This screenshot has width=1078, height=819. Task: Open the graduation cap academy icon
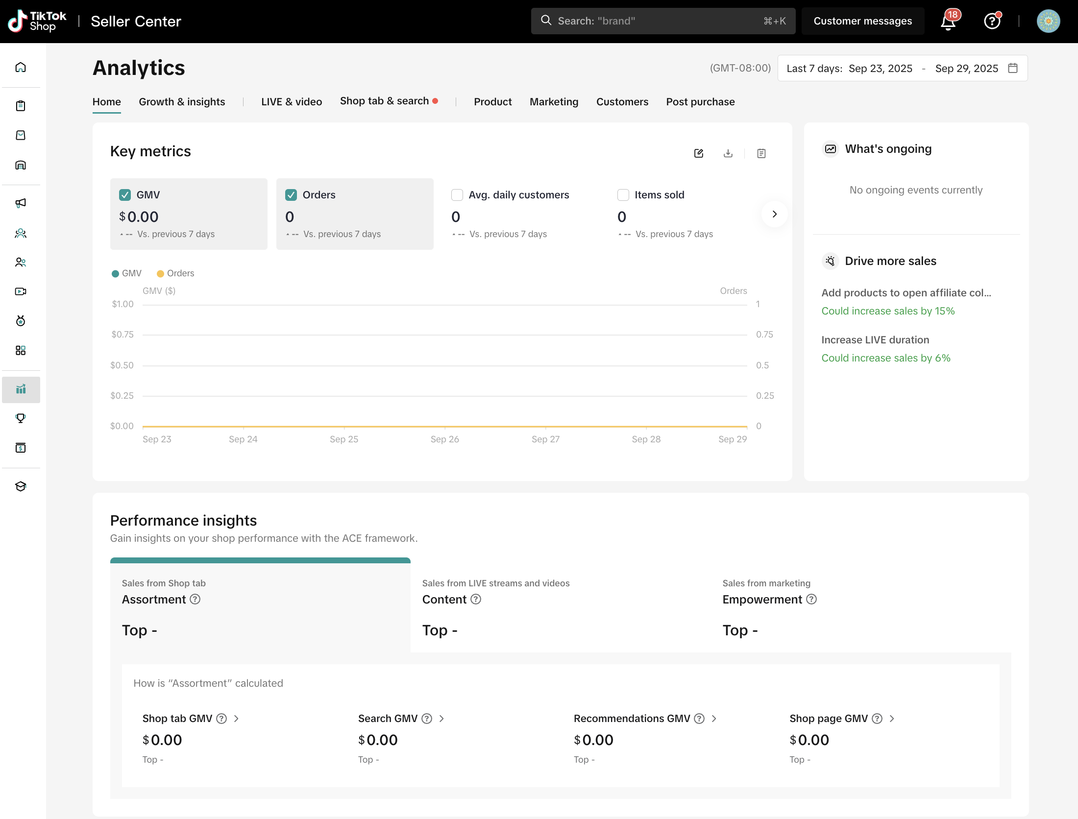click(x=21, y=486)
